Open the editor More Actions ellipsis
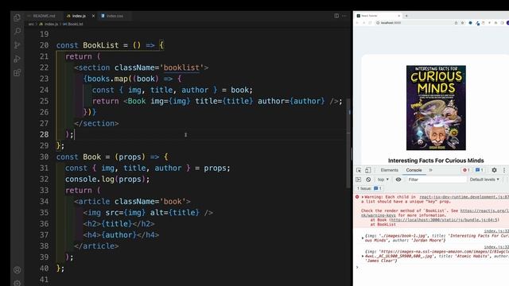Screen dimensions: 509x286 click(344, 16)
